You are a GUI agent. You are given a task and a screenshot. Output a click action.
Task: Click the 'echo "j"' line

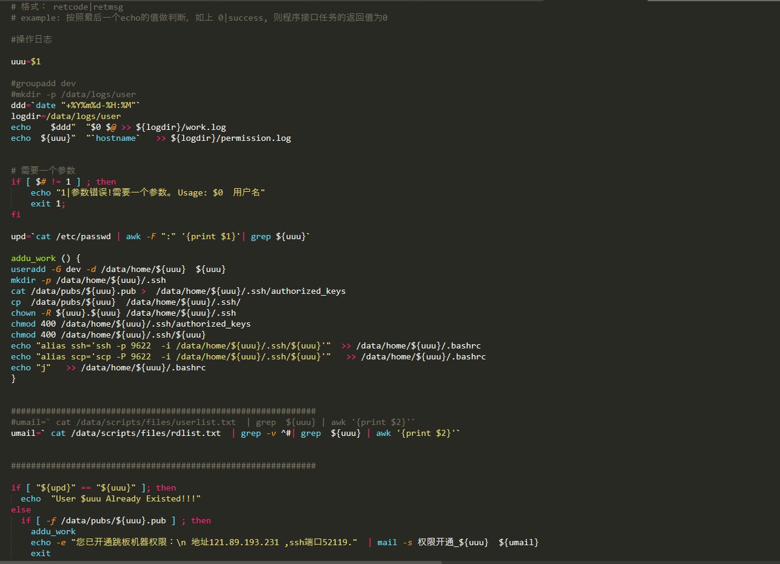tap(109, 367)
